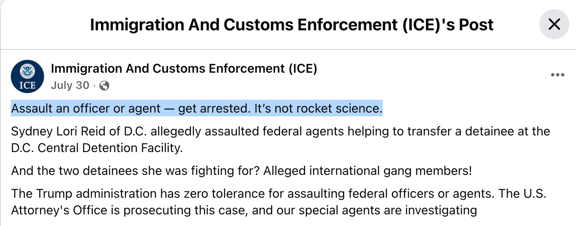Click the ICE profile picture avatar
This screenshot has height=226, width=576.
point(27,76)
